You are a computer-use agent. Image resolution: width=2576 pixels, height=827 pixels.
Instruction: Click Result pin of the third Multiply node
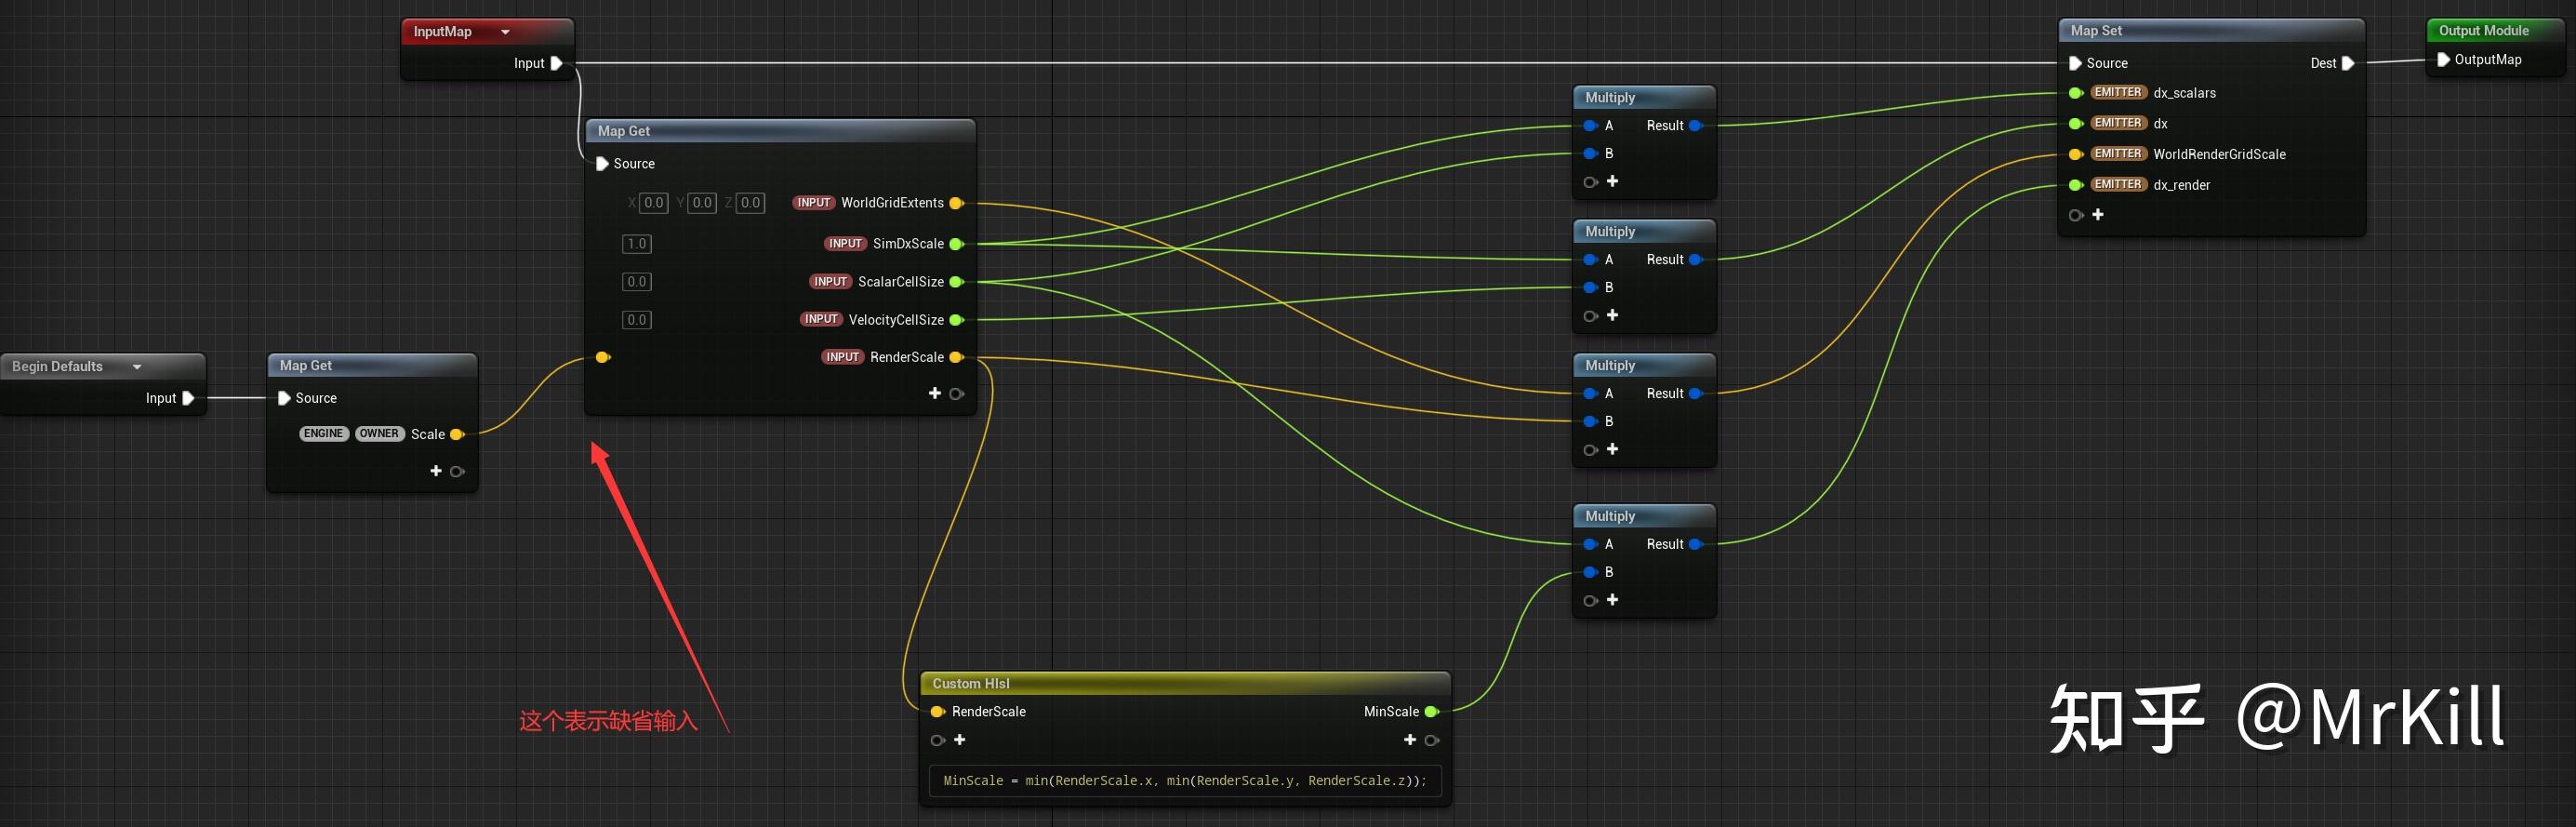(1696, 394)
